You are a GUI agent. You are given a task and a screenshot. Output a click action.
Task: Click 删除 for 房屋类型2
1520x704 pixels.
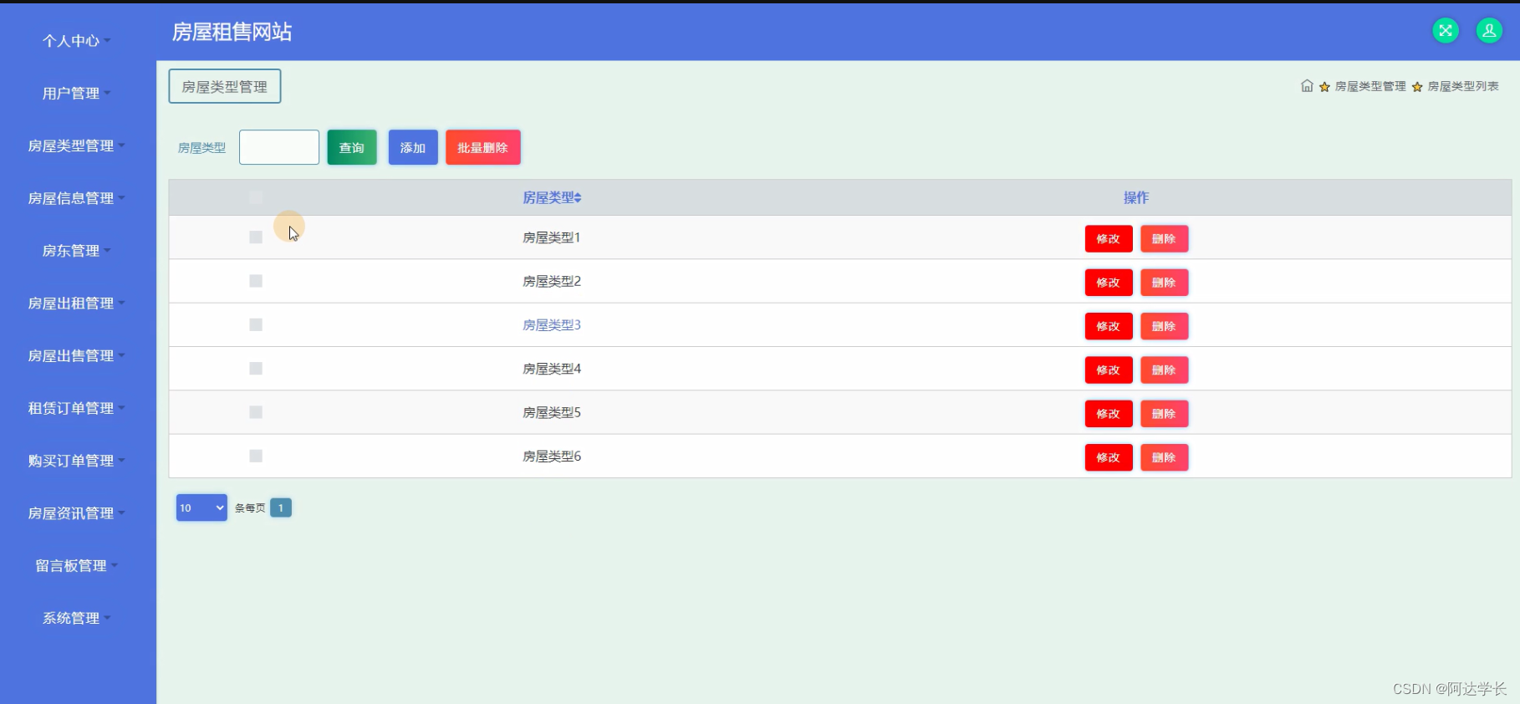coord(1164,283)
